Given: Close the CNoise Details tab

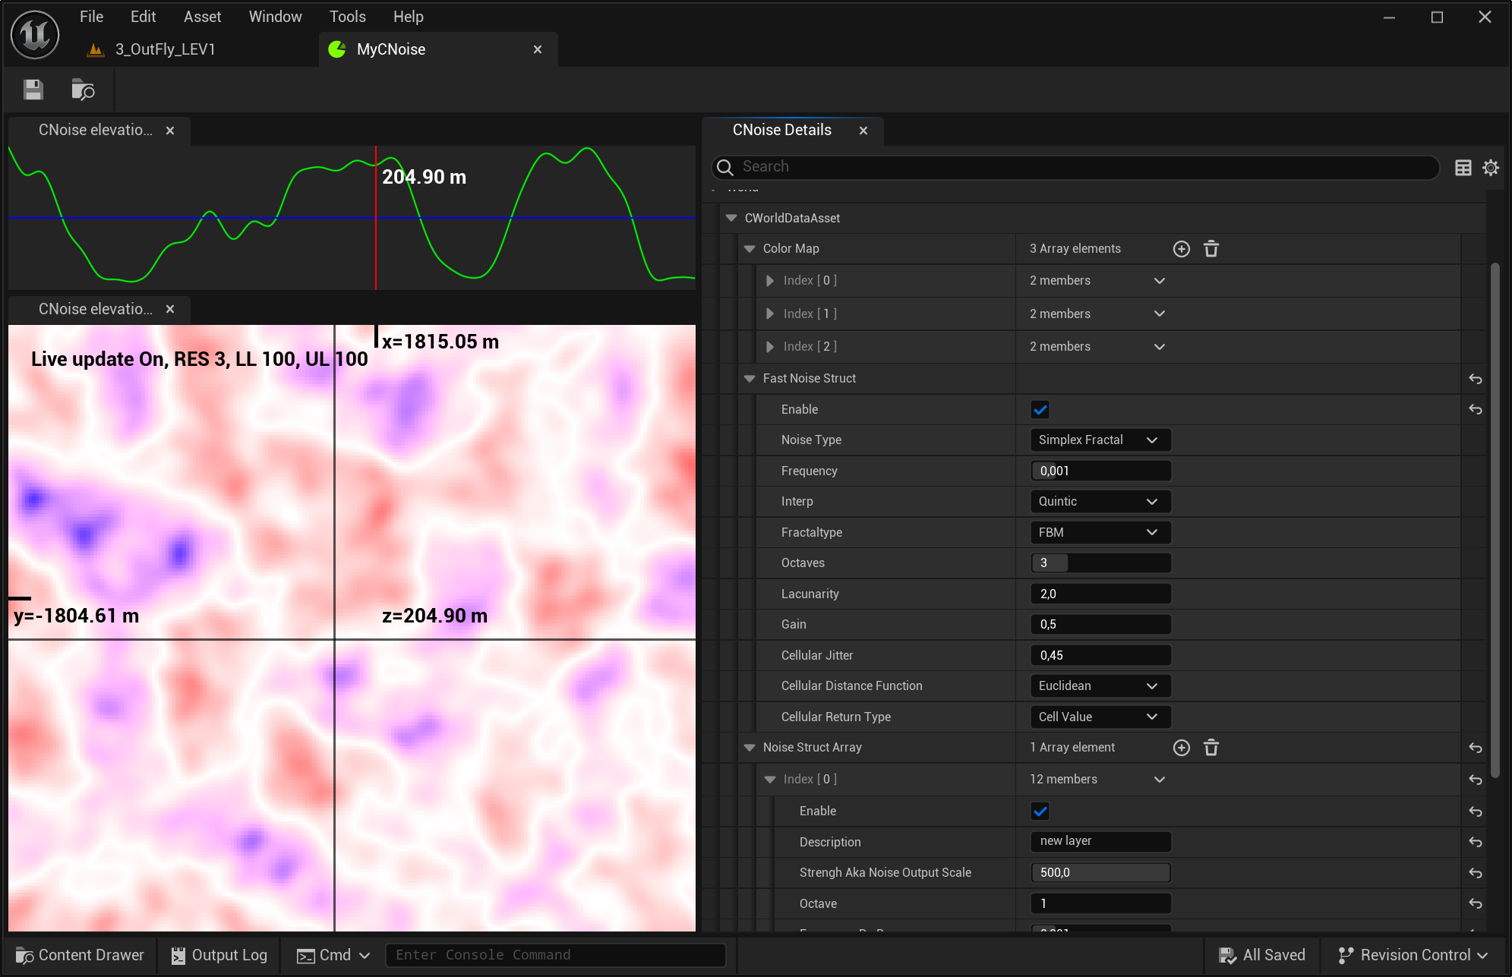Looking at the screenshot, I should tap(863, 131).
